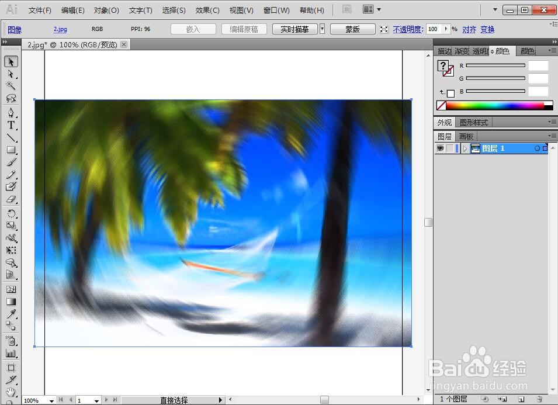
Task: Select the Free Transform tool
Action: click(11, 250)
